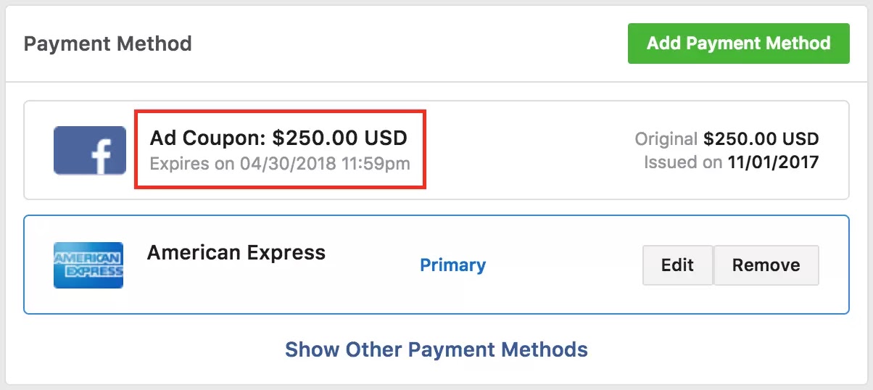Image resolution: width=873 pixels, height=390 pixels.
Task: Click the American Express name label
Action: pyautogui.click(x=236, y=253)
